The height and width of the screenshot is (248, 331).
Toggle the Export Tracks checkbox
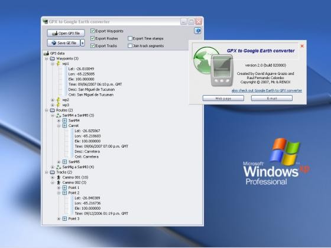[x=92, y=46]
